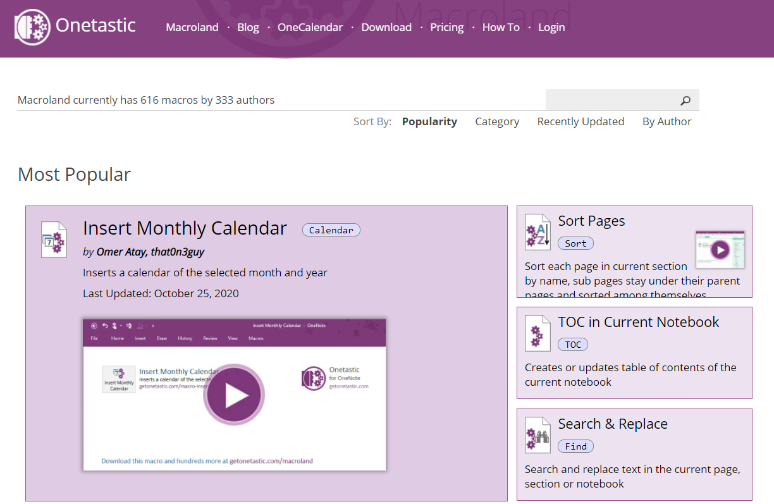Sort macros by Popularity
The height and width of the screenshot is (504, 774).
pos(429,121)
